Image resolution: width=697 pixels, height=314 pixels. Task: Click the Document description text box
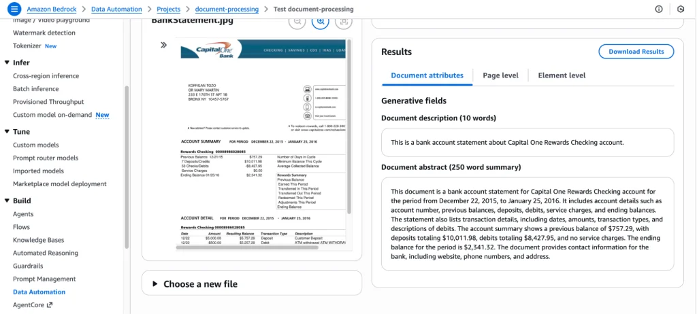point(528,143)
